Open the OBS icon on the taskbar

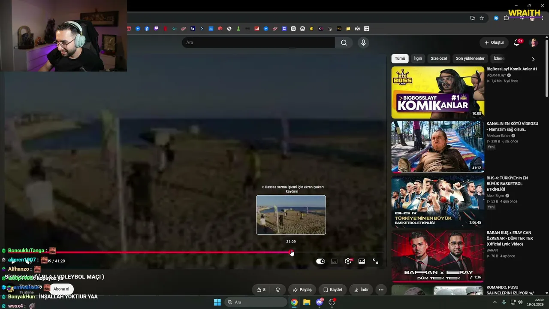click(x=332, y=302)
